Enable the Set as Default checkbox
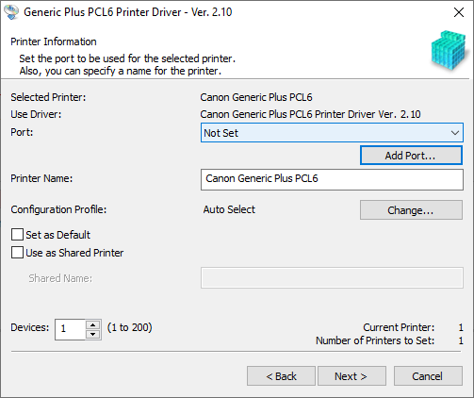Viewport: 474px width, 398px height. tap(17, 235)
